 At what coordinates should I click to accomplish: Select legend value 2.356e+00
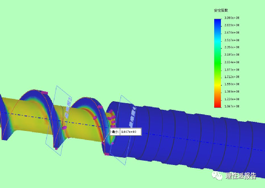click(x=232, y=47)
